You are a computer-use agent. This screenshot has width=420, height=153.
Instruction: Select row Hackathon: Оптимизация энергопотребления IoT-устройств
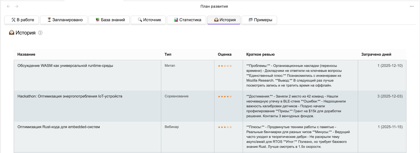(x=210, y=106)
